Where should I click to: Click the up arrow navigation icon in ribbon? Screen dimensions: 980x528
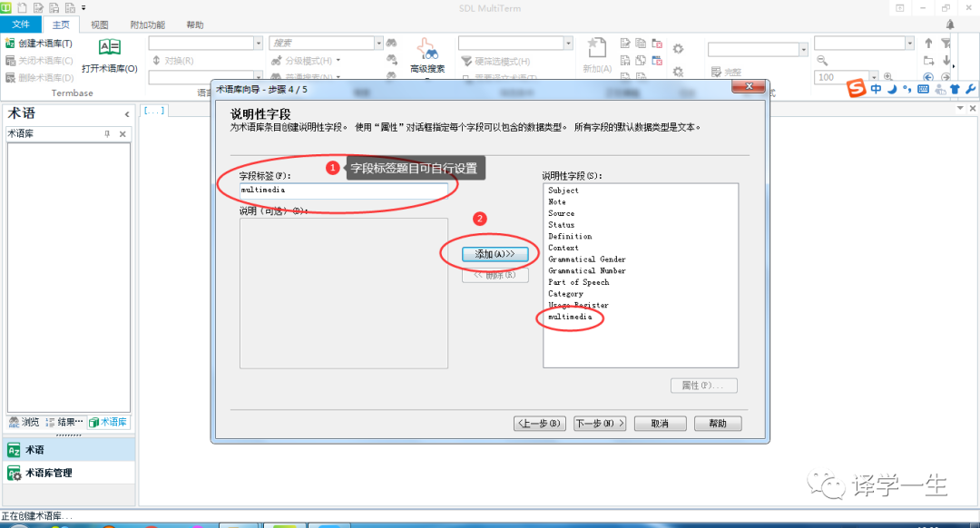[928, 44]
